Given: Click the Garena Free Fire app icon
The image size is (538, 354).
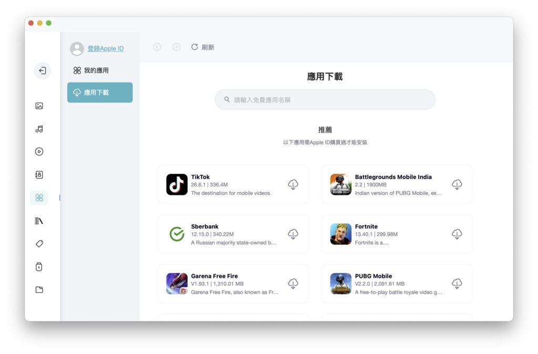Looking at the screenshot, I should pos(177,284).
